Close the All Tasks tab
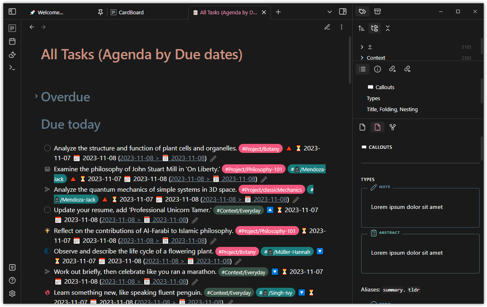This screenshot has height=307, width=487. tap(264, 12)
